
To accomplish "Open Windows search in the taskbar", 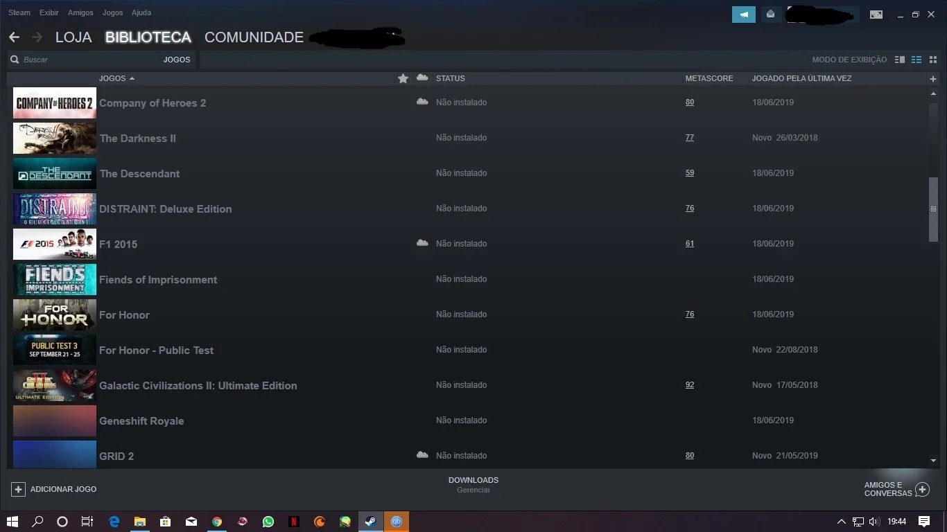I will pos(37,522).
